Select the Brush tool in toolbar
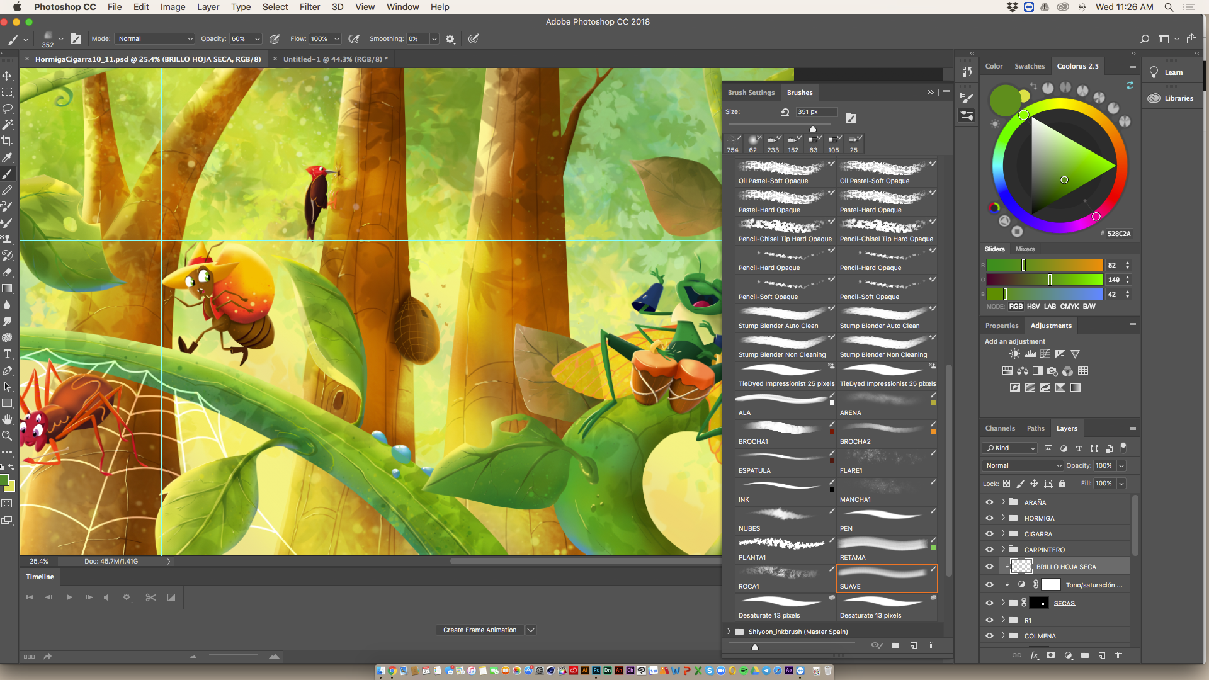 pos(8,174)
